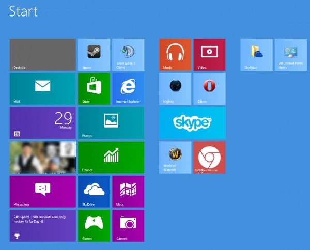
Task: Open All Control Panel Items tile
Action: pos(291,55)
